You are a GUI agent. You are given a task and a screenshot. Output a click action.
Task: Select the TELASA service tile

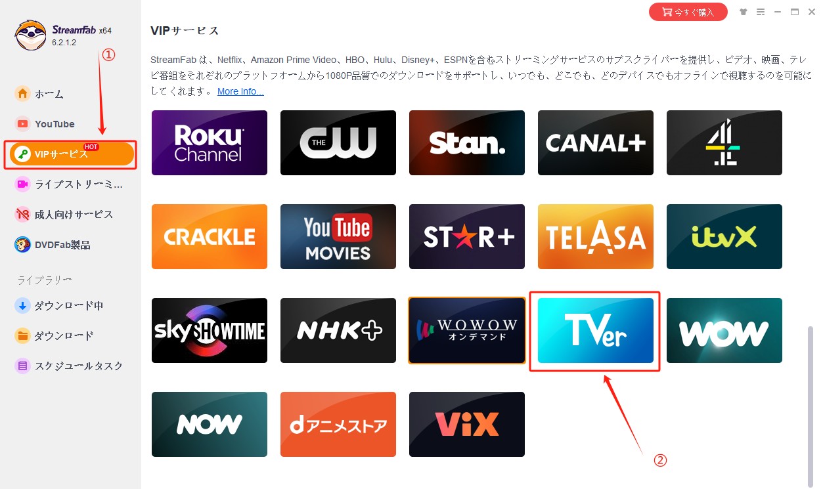point(596,237)
